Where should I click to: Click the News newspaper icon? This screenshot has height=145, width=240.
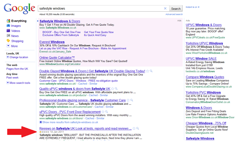click(8, 36)
